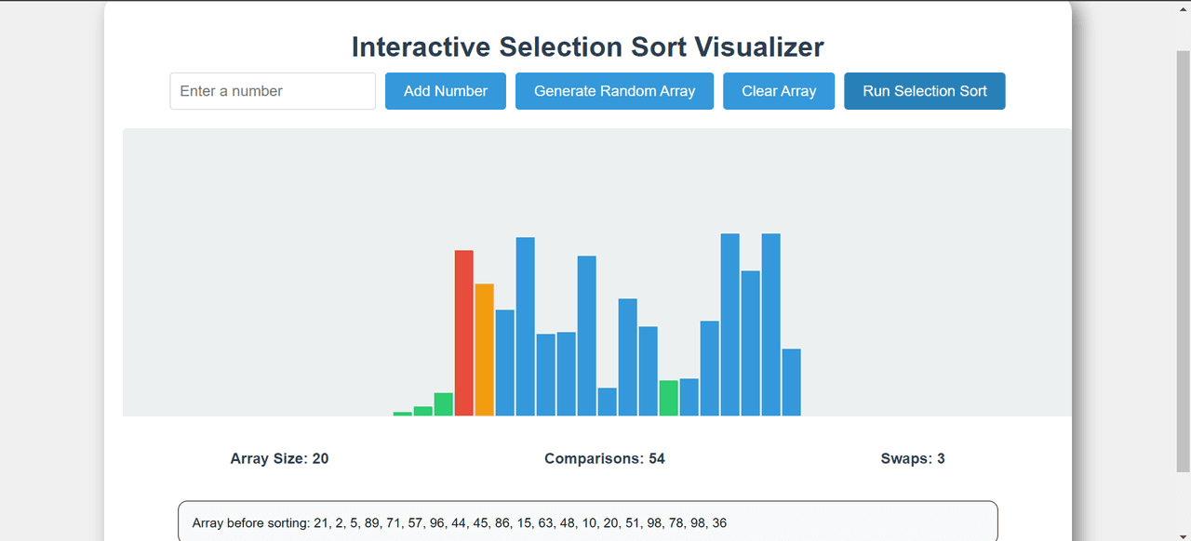
Task: Click the Comparisons: 54 counter
Action: coord(605,458)
